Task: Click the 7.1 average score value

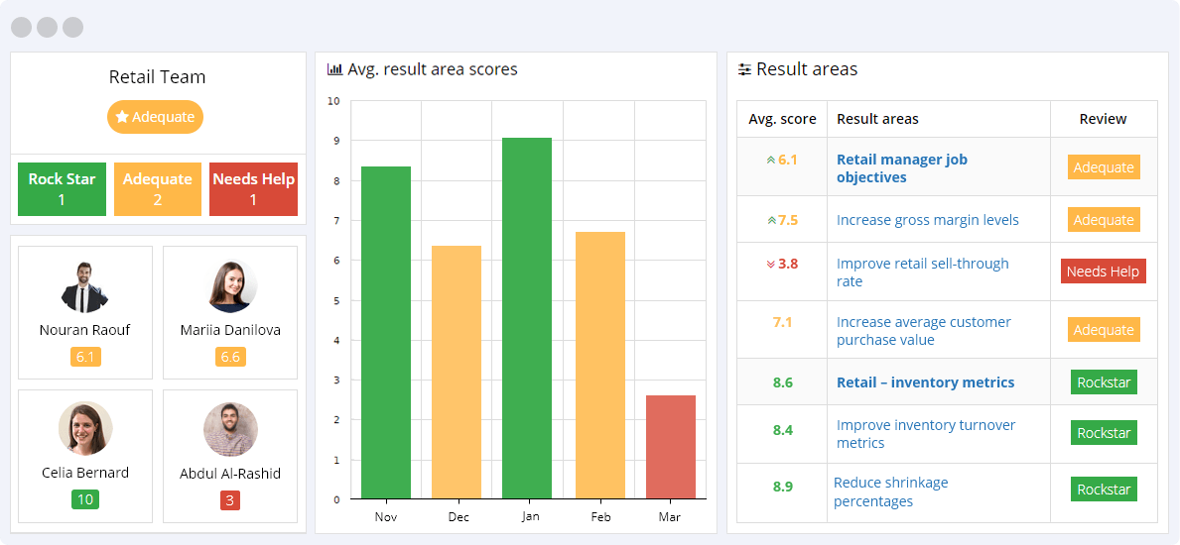Action: [x=783, y=322]
